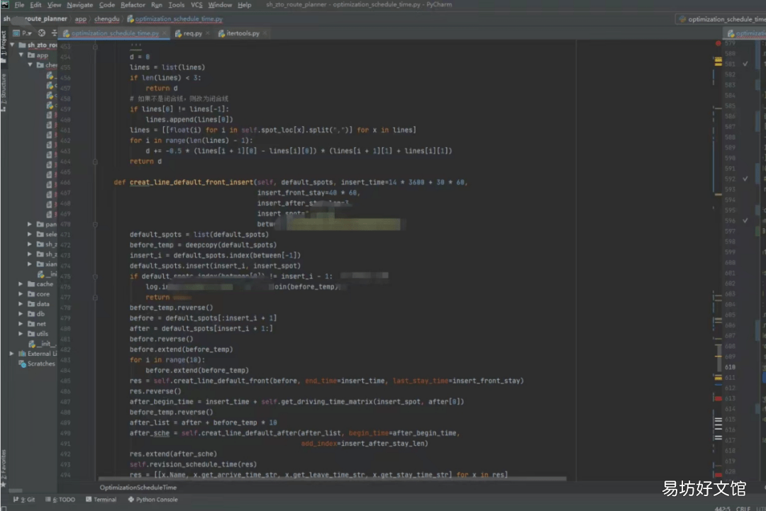Open the 9: Git tool window
Screen dimensions: 766x511
click(x=24, y=500)
